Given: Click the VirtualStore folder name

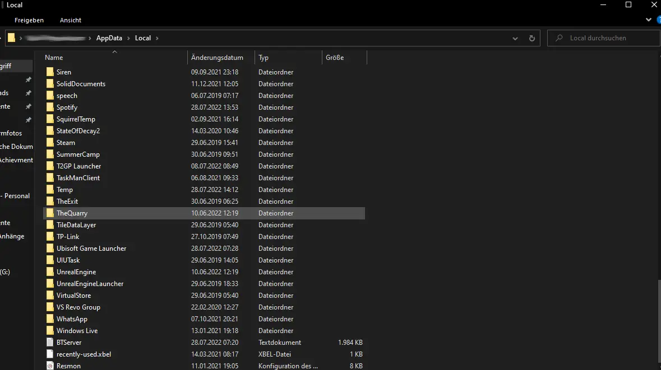Looking at the screenshot, I should (x=74, y=296).
